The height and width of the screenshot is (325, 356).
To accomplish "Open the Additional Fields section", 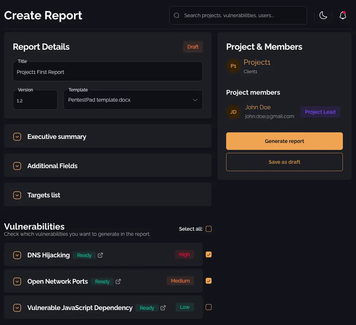I will [x=17, y=166].
